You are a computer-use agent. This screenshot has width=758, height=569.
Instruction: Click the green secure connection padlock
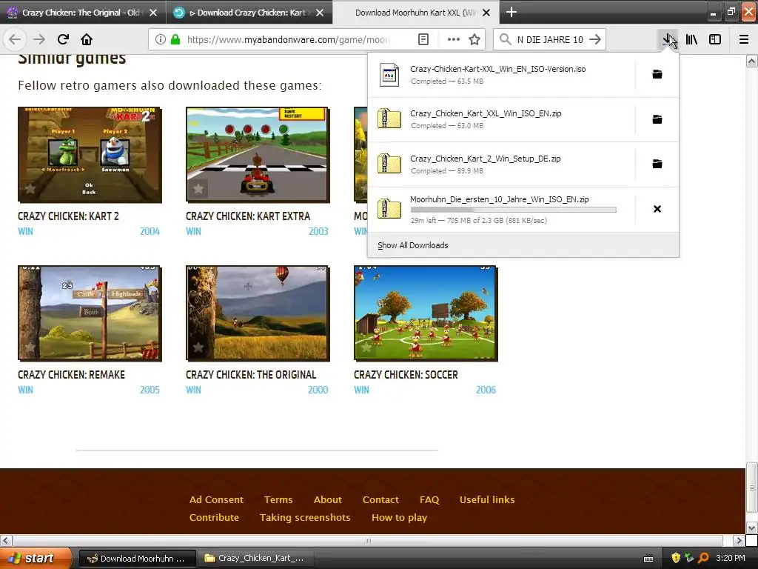(175, 39)
